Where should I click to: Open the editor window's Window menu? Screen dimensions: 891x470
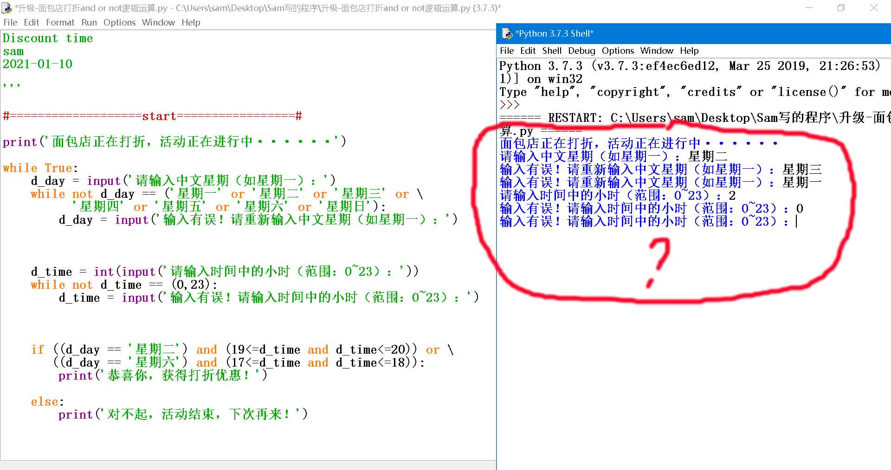[158, 22]
